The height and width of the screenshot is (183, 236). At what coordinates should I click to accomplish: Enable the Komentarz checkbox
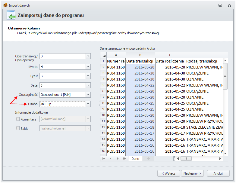(x=17, y=119)
